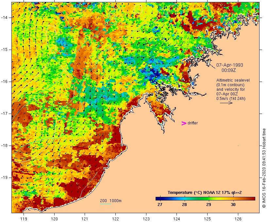This screenshot has height=222, width=268.
Task: Click the longitude axis label '126'
Action: tap(238, 219)
